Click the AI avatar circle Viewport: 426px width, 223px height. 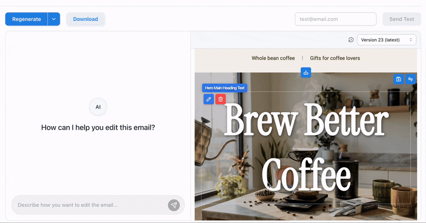tap(98, 107)
